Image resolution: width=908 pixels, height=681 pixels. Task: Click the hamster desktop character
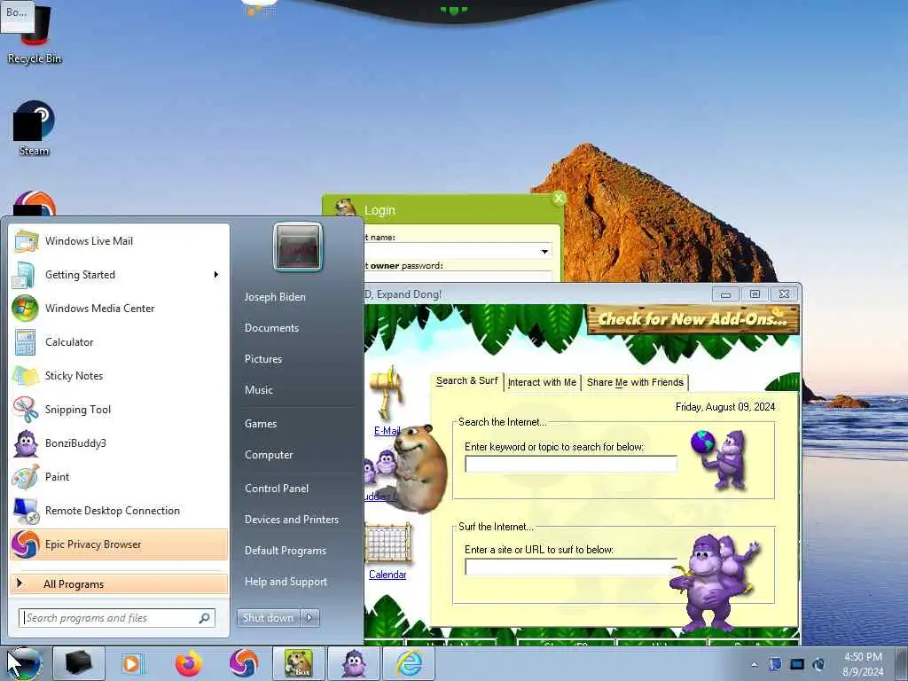point(419,468)
